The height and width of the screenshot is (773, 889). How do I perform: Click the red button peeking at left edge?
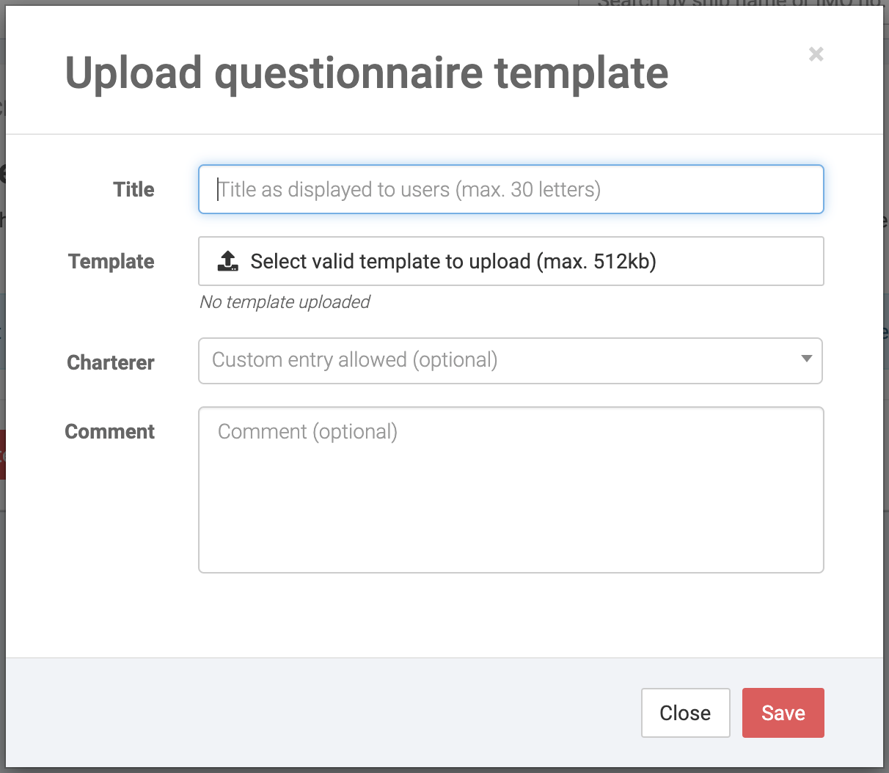[2, 455]
